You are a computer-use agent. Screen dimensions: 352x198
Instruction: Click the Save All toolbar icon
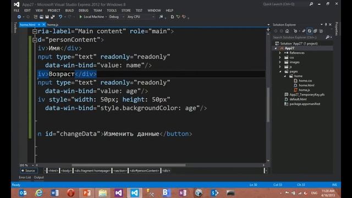(53, 17)
